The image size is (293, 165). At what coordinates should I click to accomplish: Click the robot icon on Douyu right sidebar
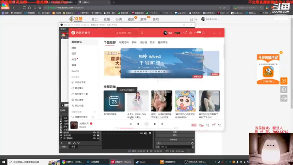click(284, 98)
